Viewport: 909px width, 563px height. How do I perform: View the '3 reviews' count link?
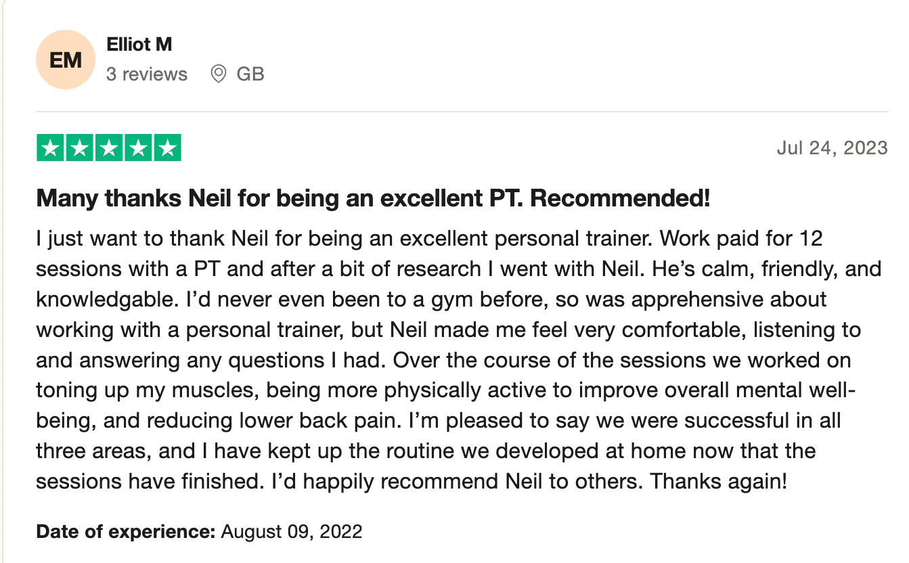click(x=147, y=74)
